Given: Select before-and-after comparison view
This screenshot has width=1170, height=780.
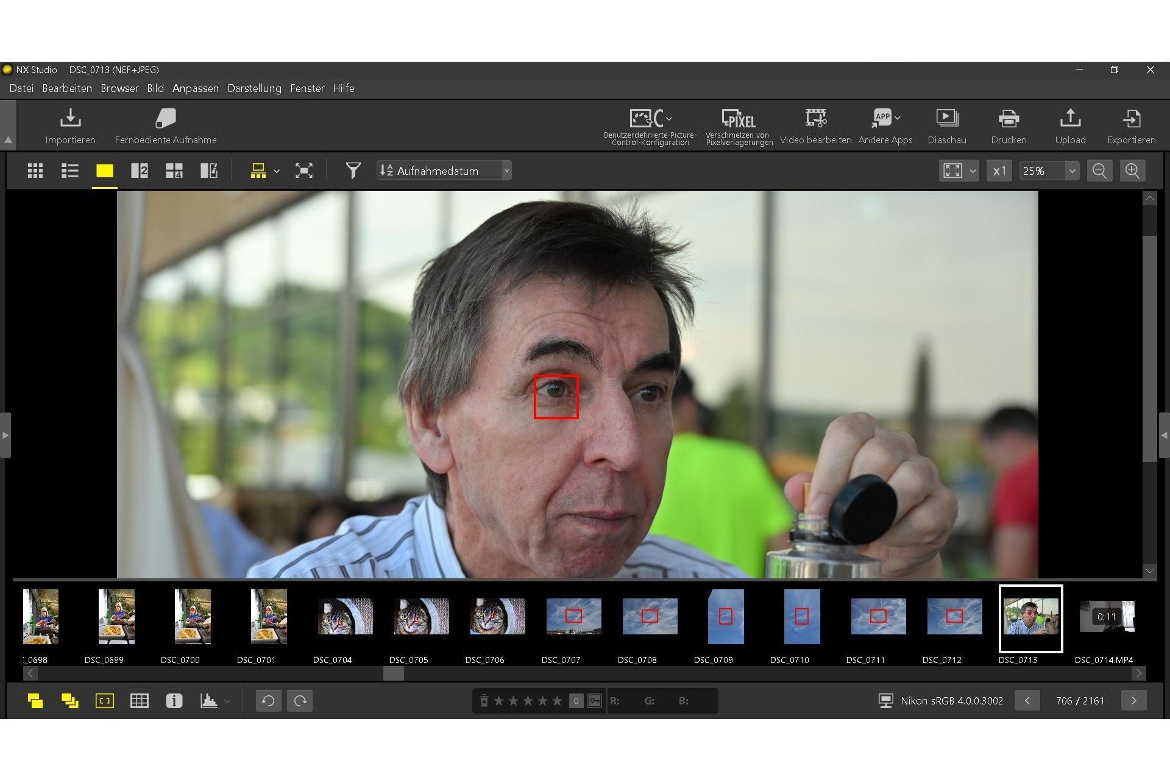Looking at the screenshot, I should (x=209, y=171).
